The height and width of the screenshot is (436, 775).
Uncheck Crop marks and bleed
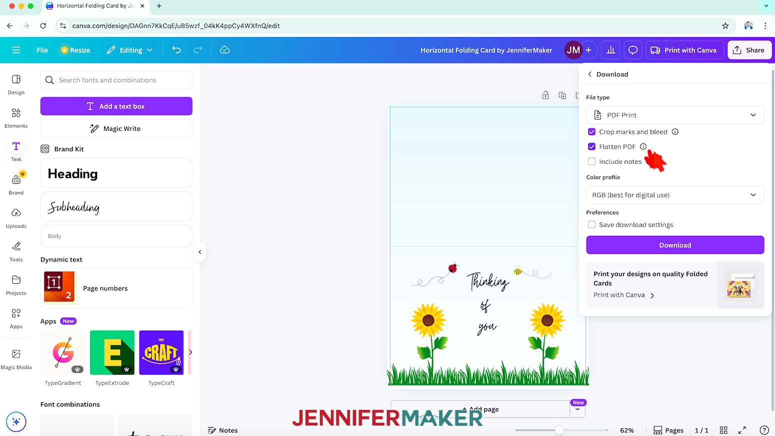click(x=592, y=132)
